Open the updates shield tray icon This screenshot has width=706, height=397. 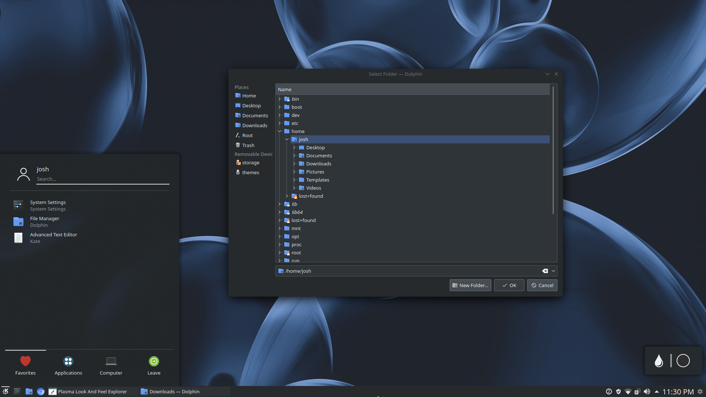coord(618,391)
